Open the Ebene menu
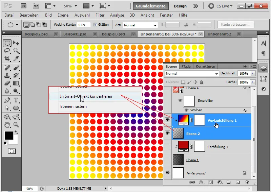The height and width of the screenshot is (192, 271). [x=63, y=15]
